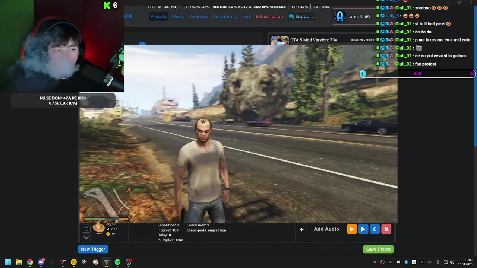477x268 pixels.
Task: Run the trigger with the orange play icon
Action: click(351, 229)
